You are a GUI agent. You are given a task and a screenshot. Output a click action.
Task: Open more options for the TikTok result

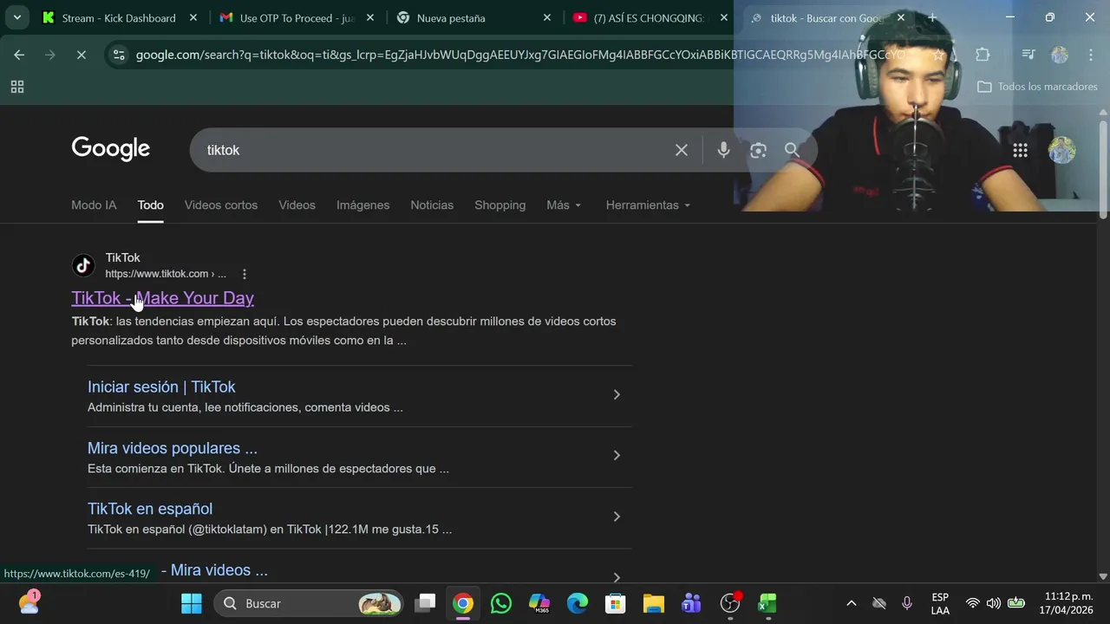[245, 274]
